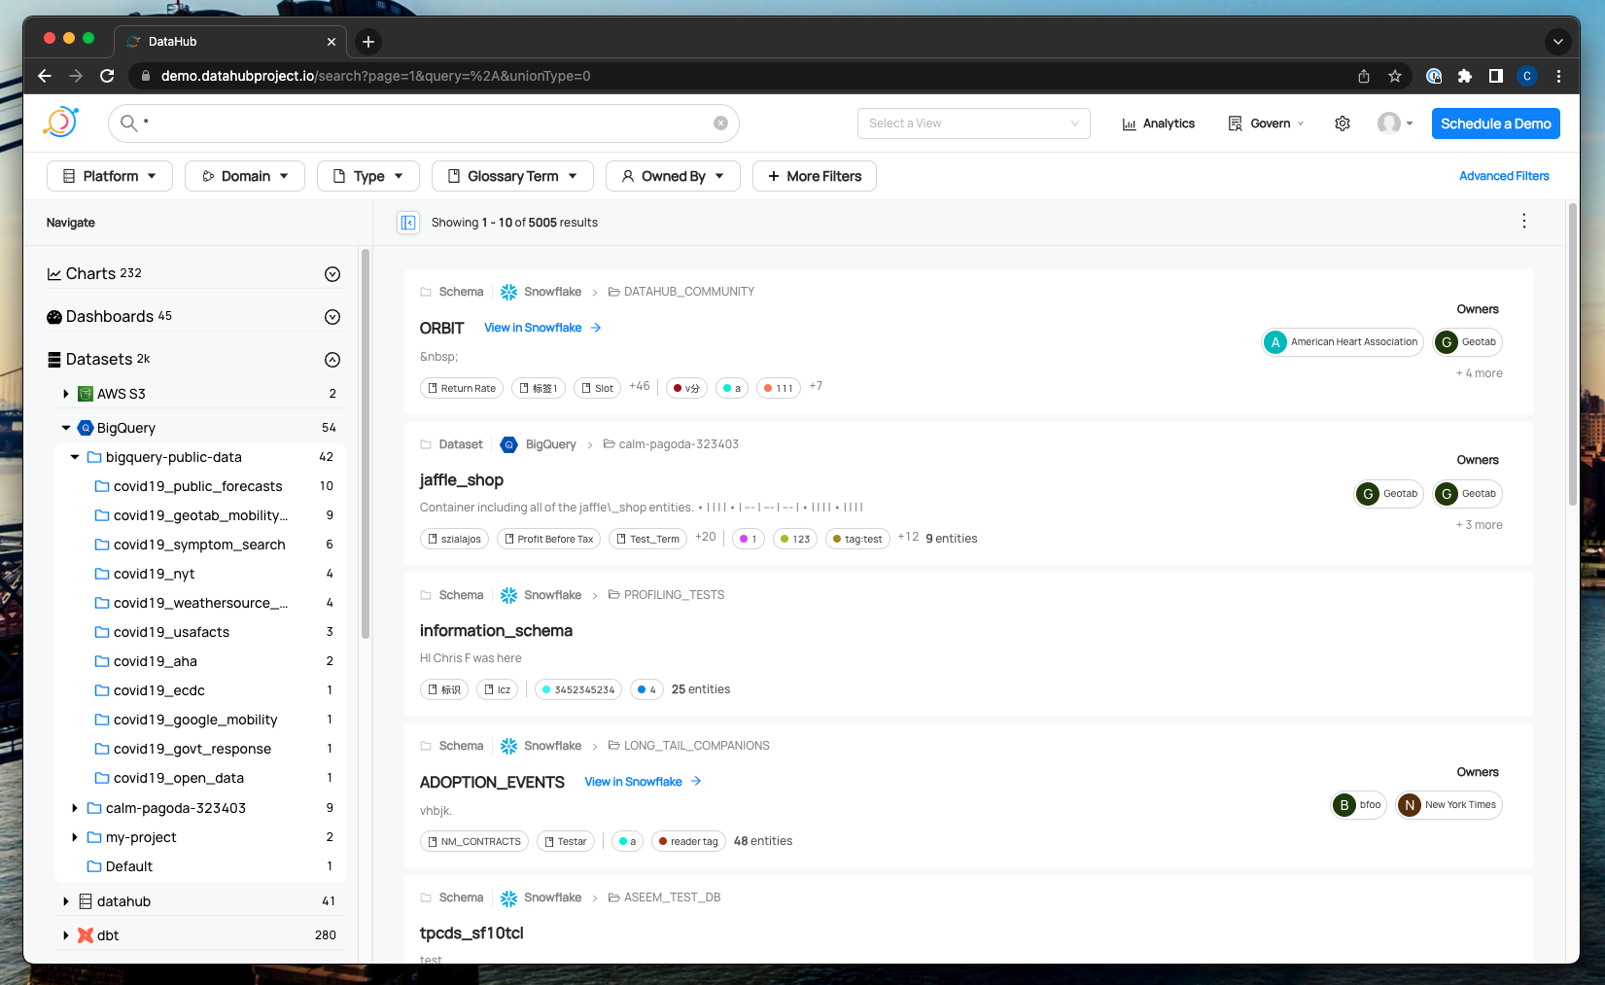This screenshot has width=1605, height=985.
Task: Open the settings gear icon
Action: tap(1343, 123)
